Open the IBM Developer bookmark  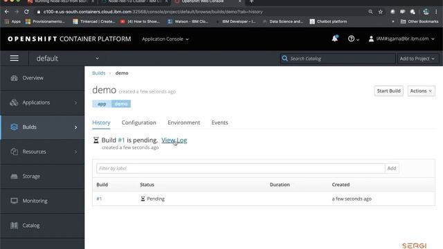point(235,21)
